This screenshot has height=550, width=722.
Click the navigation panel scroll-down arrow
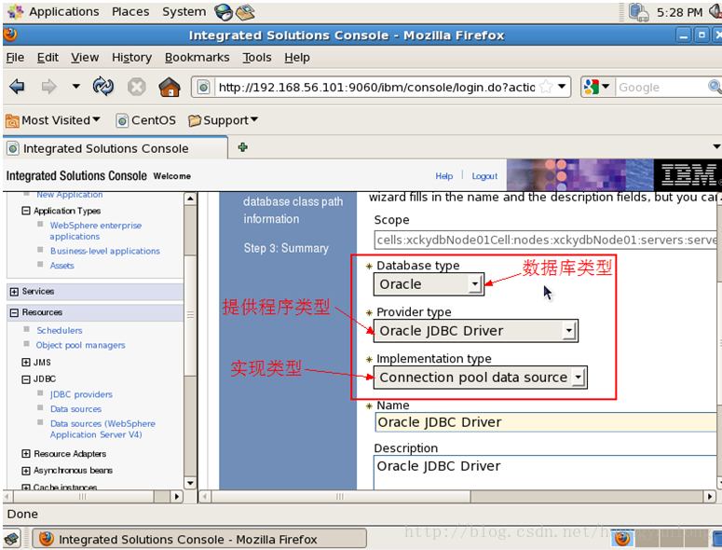click(190, 483)
